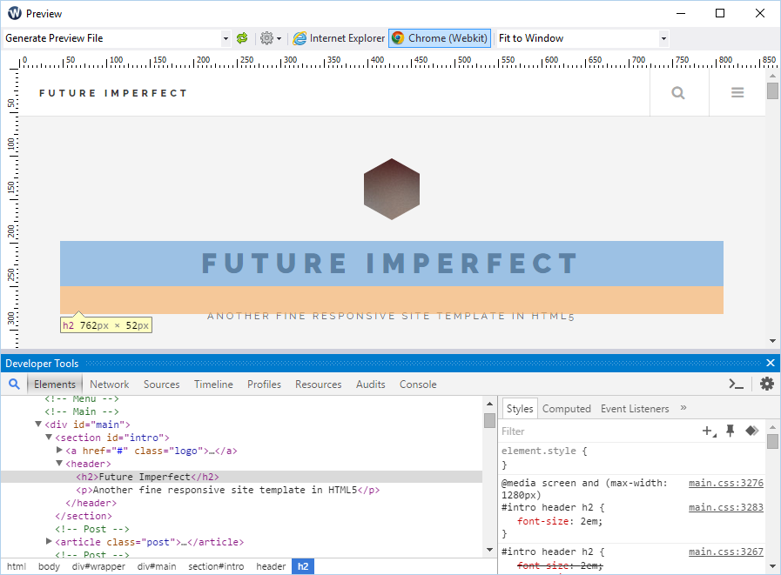Follow the main.css:3283 style link
The width and height of the screenshot is (781, 575).
click(725, 507)
